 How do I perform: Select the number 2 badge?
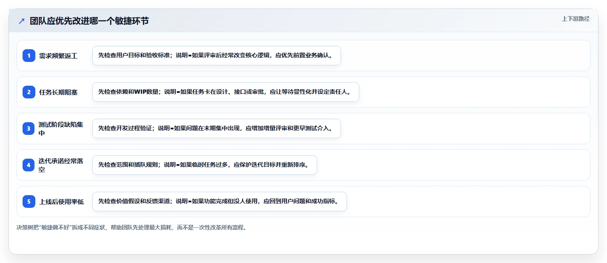29,92
